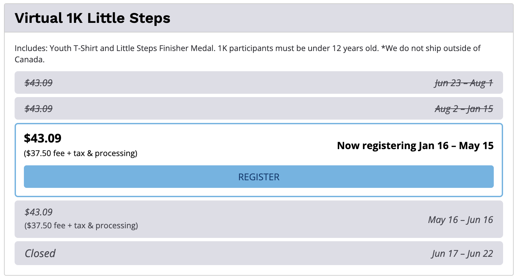Click the italic Closed label
Screen dimensions: 517x279
click(40, 253)
